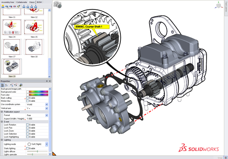Enable the Lock Rotation checkbox
228x159 pixels.
pyautogui.click(x=28, y=125)
